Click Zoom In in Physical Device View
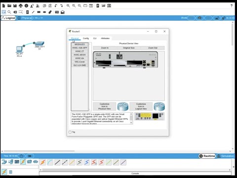This screenshot has height=178, width=237. (105, 48)
